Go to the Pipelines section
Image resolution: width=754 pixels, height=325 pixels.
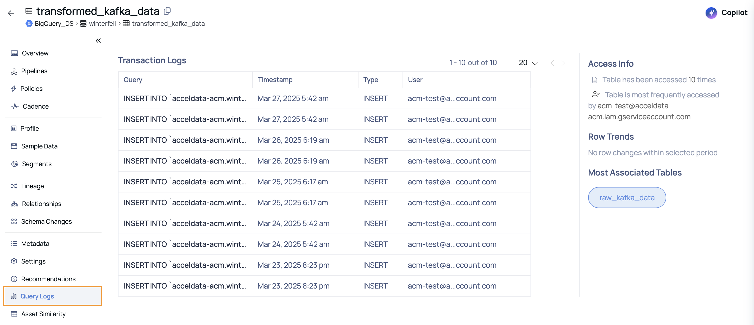click(x=34, y=71)
